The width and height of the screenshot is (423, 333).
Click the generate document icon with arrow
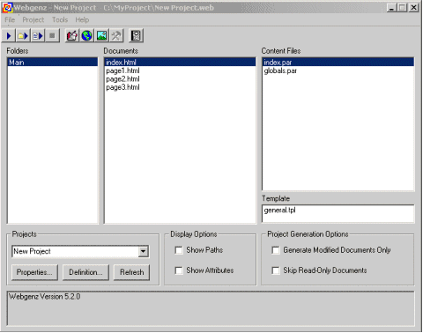click(38, 36)
